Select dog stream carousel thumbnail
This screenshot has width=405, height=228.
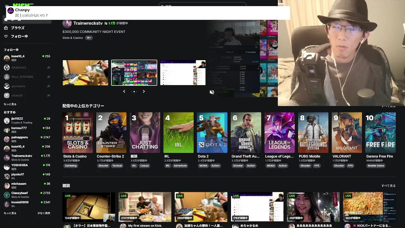click(85, 73)
